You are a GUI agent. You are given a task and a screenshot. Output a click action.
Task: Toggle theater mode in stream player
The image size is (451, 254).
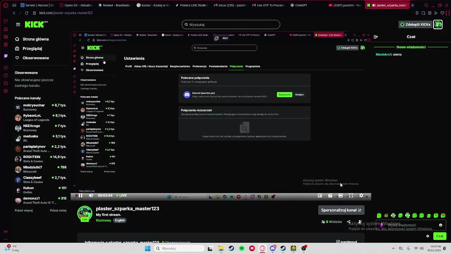(340, 195)
